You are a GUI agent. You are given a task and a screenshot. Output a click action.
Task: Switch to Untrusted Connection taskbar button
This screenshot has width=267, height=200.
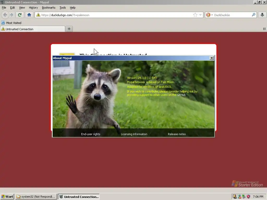(79, 197)
